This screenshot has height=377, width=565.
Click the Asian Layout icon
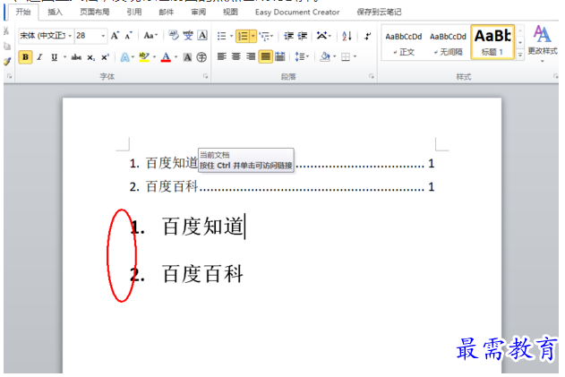(321, 36)
